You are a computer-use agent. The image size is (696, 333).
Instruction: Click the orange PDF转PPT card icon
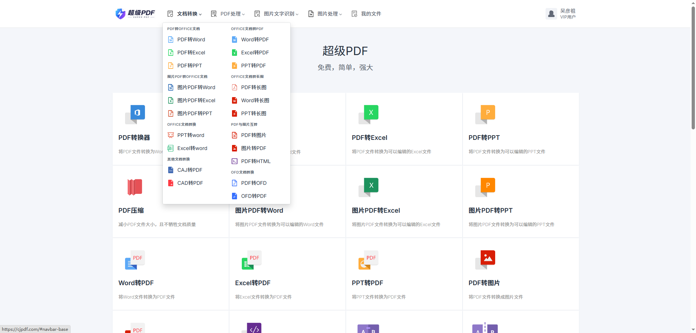[x=485, y=114]
